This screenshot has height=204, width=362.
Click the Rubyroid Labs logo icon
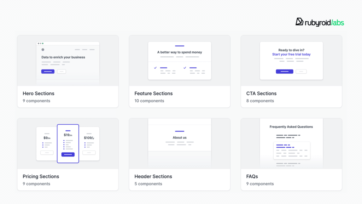[x=299, y=22]
